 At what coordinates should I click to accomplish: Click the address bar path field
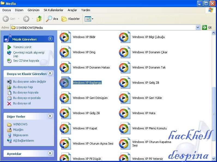103,27
